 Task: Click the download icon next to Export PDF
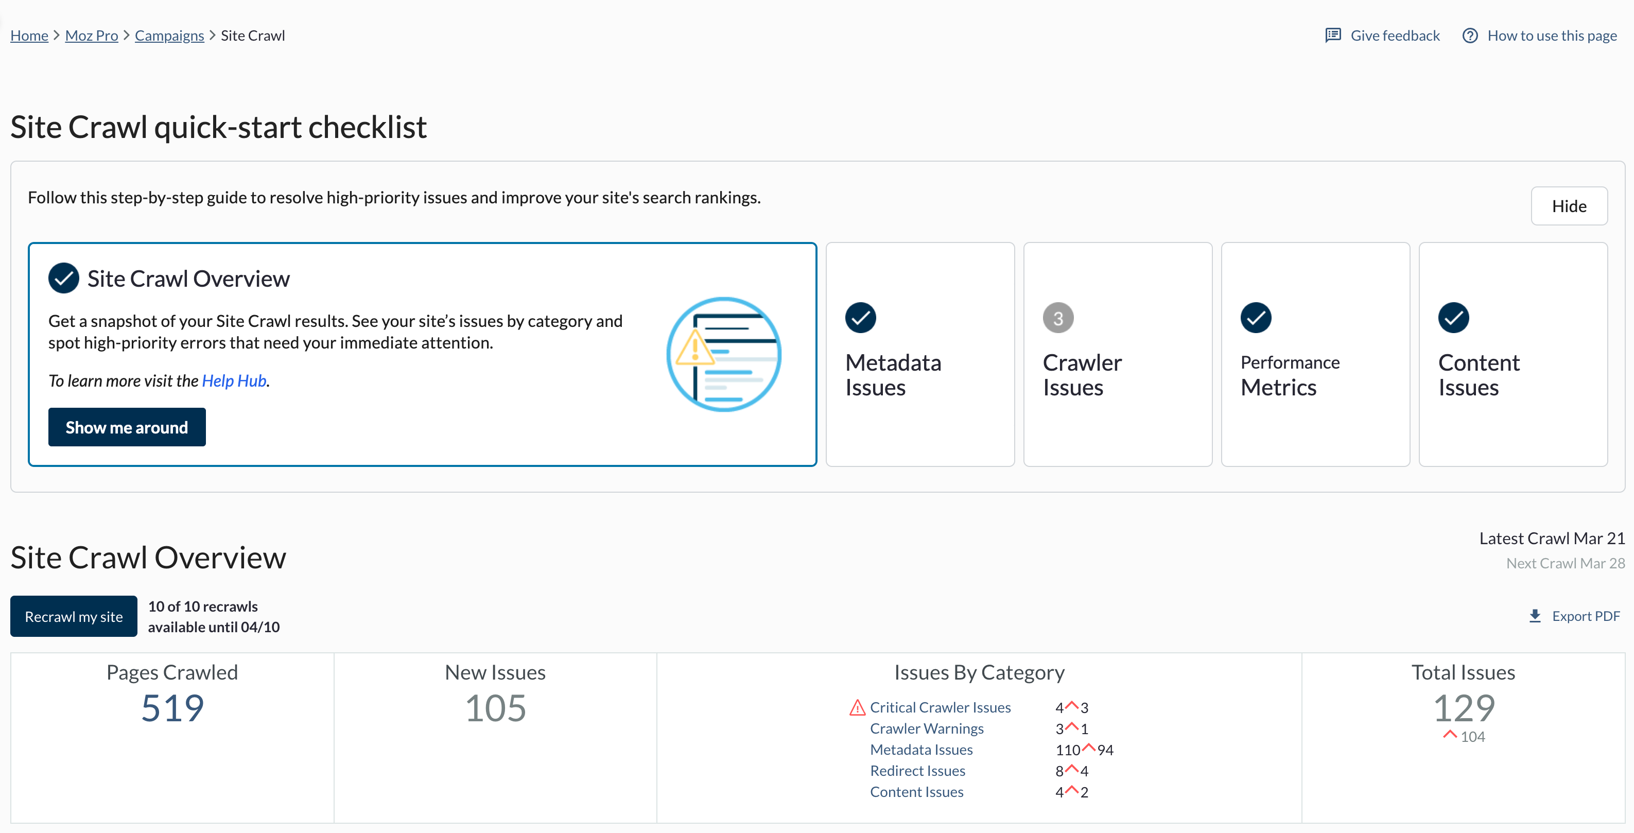click(x=1535, y=615)
